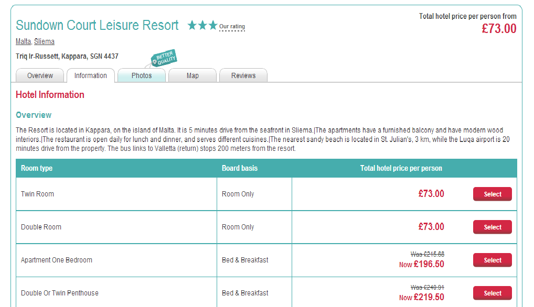Click the Better Quality tag icon
Image resolution: width=534 pixels, height=307 pixels.
coord(164,58)
